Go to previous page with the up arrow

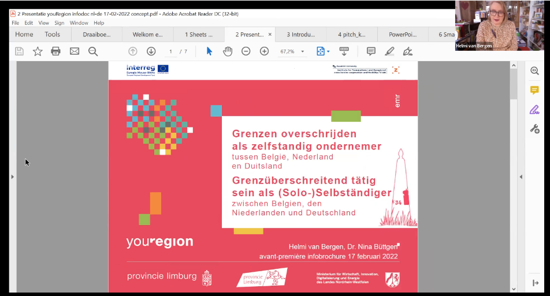point(133,51)
